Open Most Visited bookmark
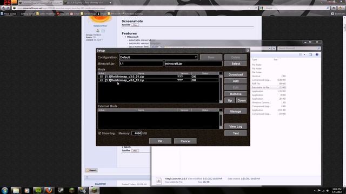The height and width of the screenshot is (194, 346). tap(9, 13)
